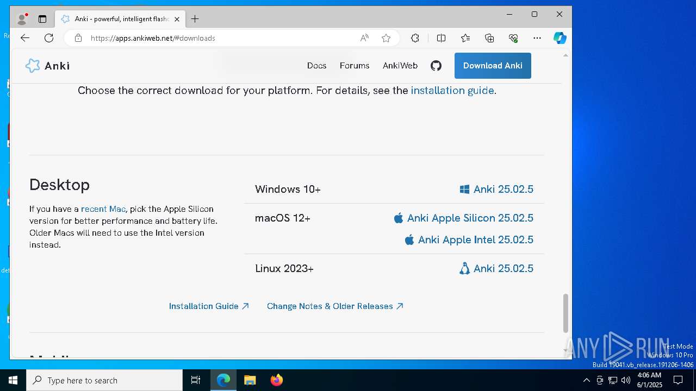Image resolution: width=696 pixels, height=391 pixels.
Task: Toggle split screen view
Action: (441, 38)
